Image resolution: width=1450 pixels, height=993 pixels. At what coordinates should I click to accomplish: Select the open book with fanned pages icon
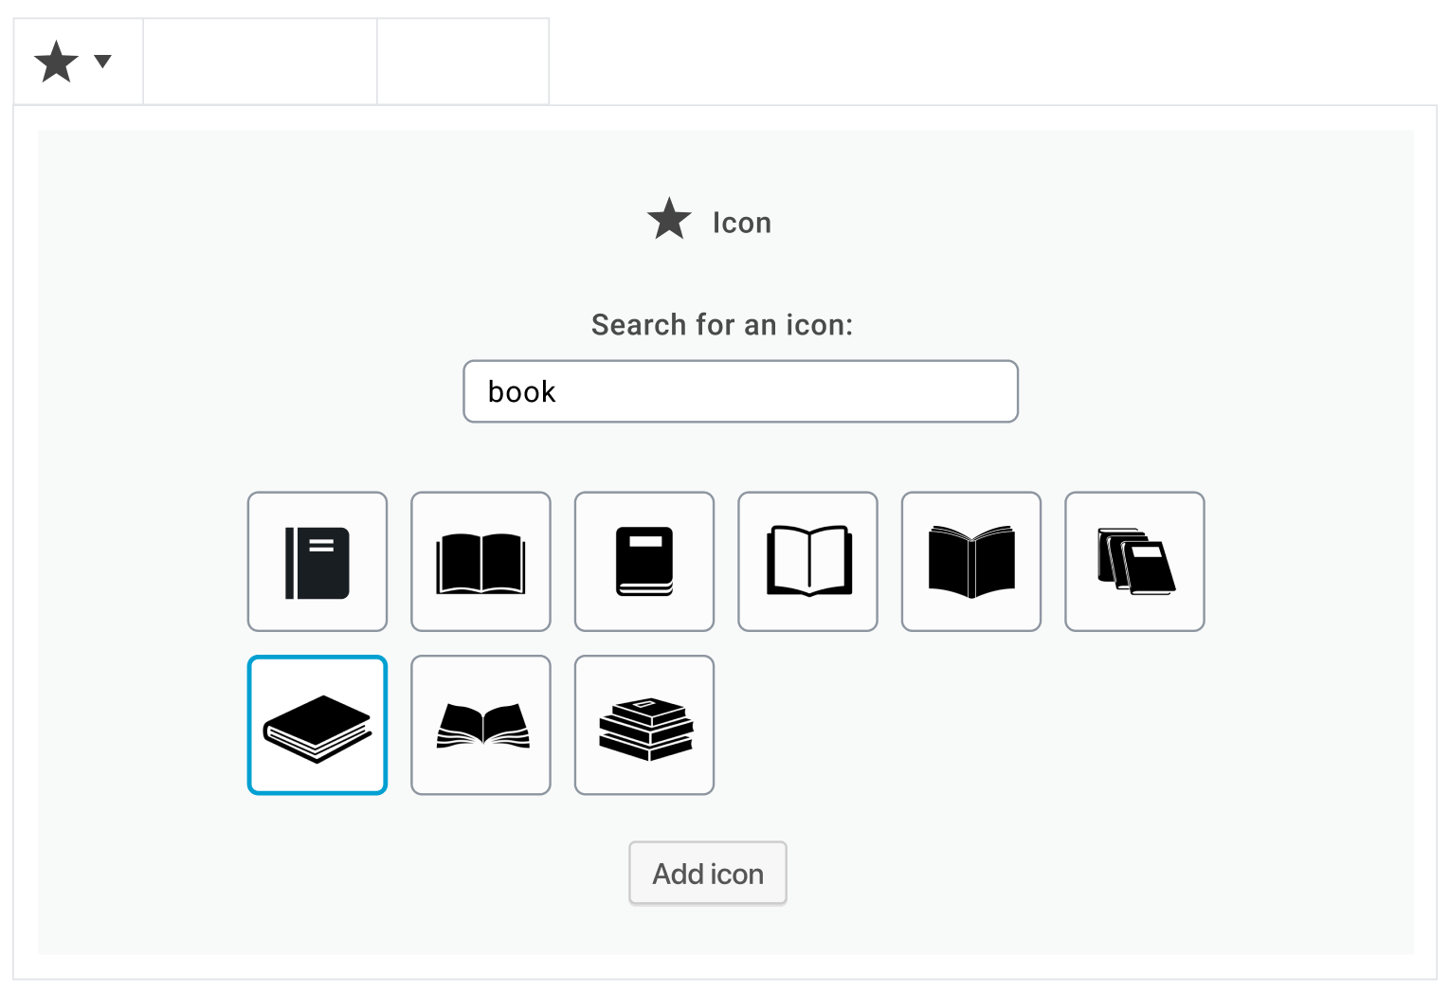click(480, 725)
